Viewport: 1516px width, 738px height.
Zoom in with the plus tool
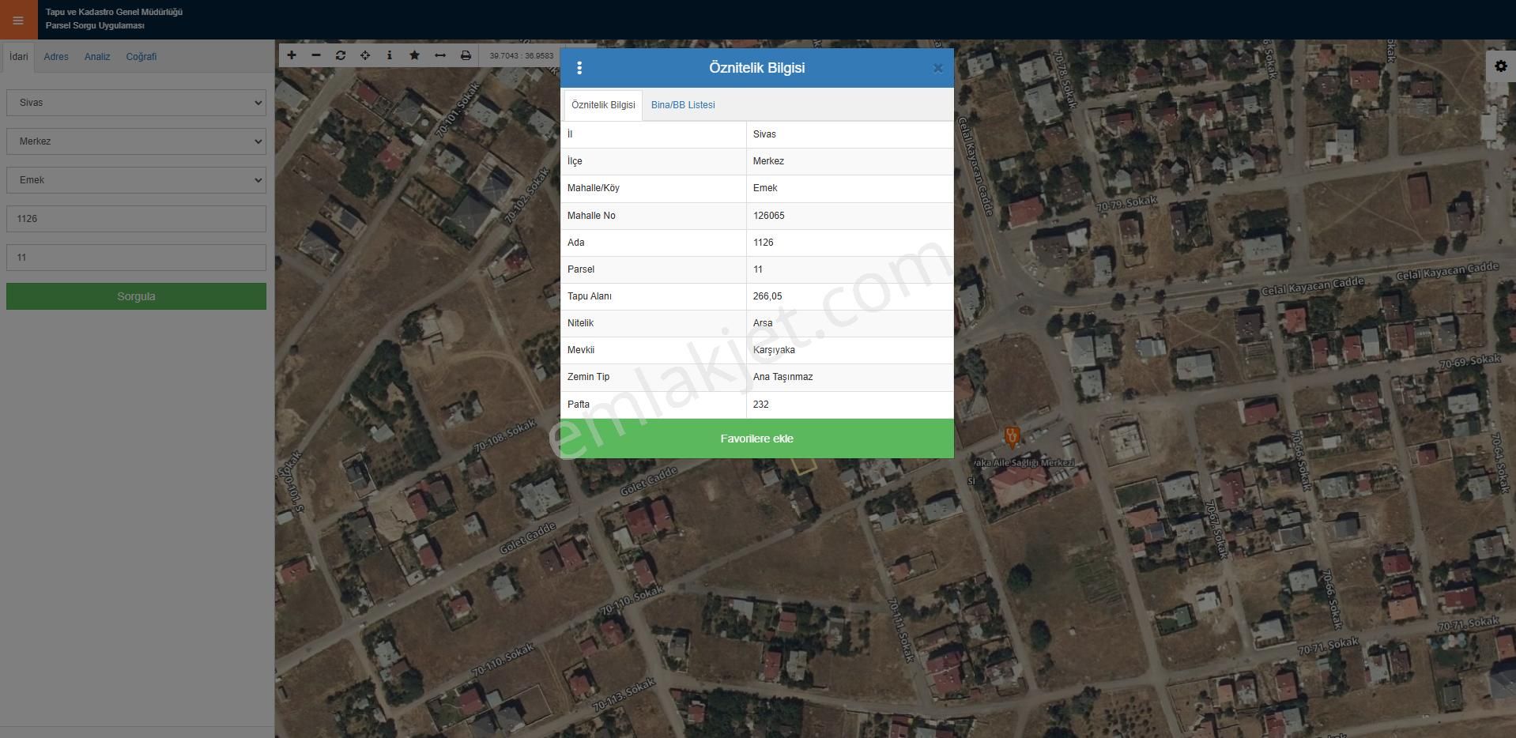(292, 55)
